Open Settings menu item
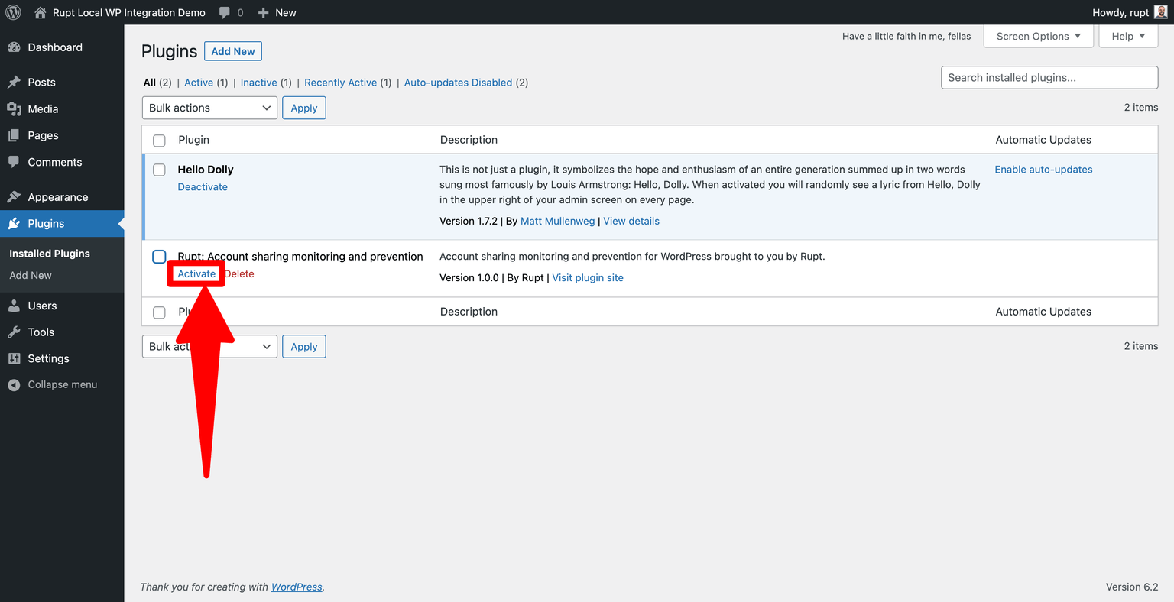This screenshot has width=1174, height=602. (x=62, y=358)
